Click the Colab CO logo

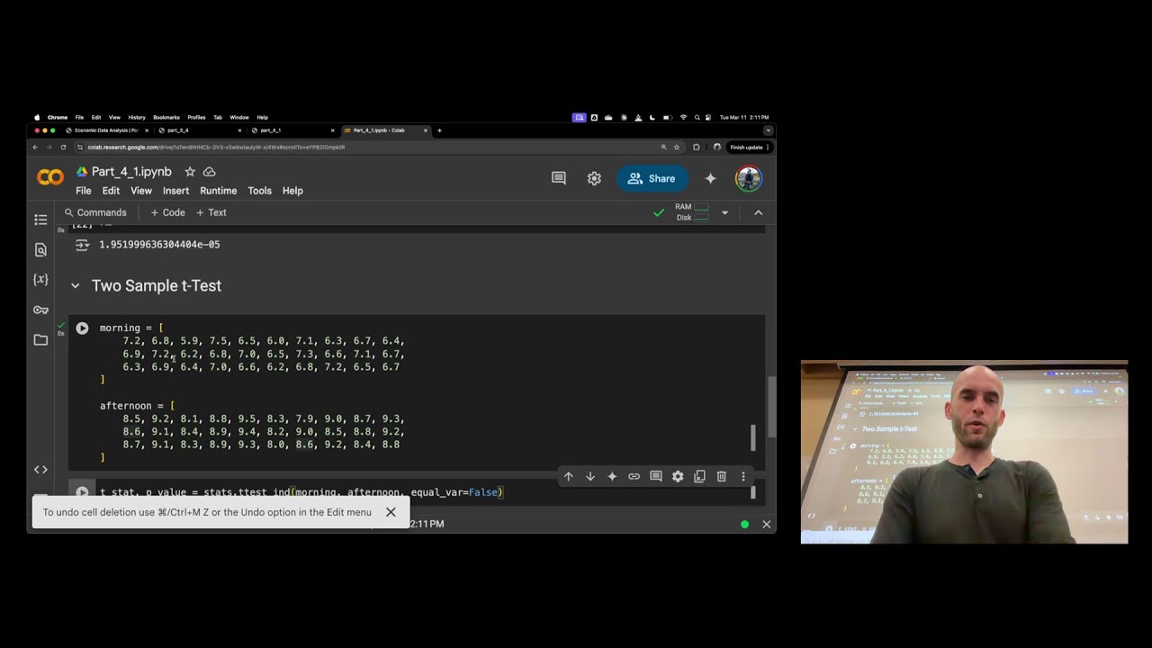50,178
